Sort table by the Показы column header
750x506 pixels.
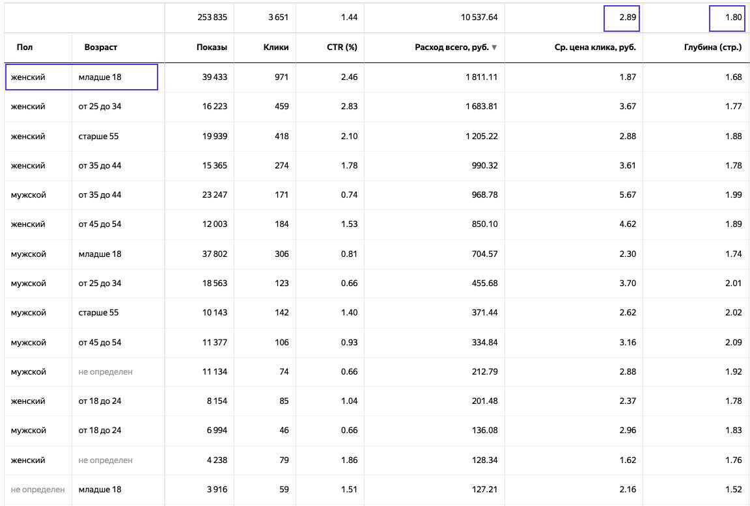coord(212,47)
